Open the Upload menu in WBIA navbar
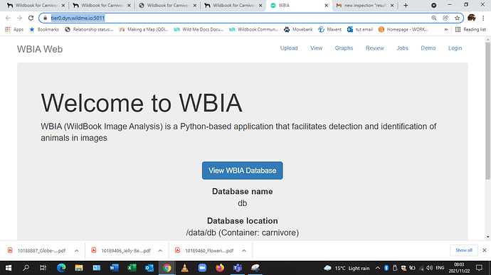This screenshot has width=491, height=275. pyautogui.click(x=289, y=48)
